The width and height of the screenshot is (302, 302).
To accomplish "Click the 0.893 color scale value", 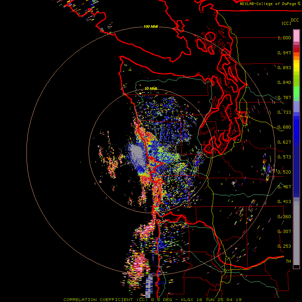I will tap(284, 67).
